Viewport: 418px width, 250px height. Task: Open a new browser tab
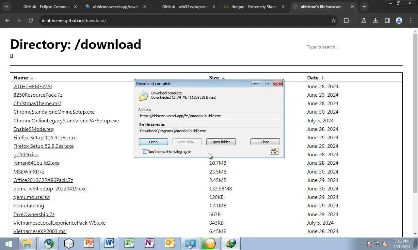point(364,7)
